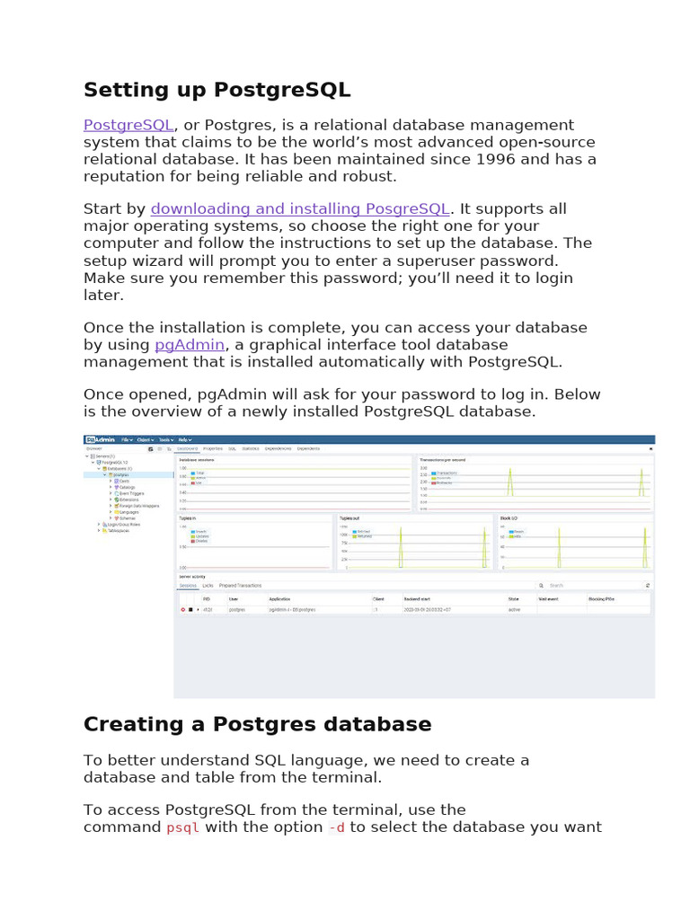Collapse the PostgreSQL 12 server node
This screenshot has height=920, width=690.
pos(93,463)
